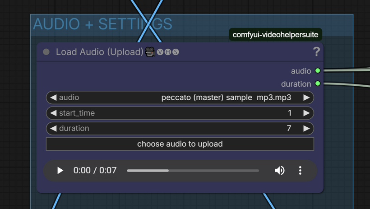Click the video camera icon in node title
This screenshot has height=209, width=370.
click(x=150, y=52)
